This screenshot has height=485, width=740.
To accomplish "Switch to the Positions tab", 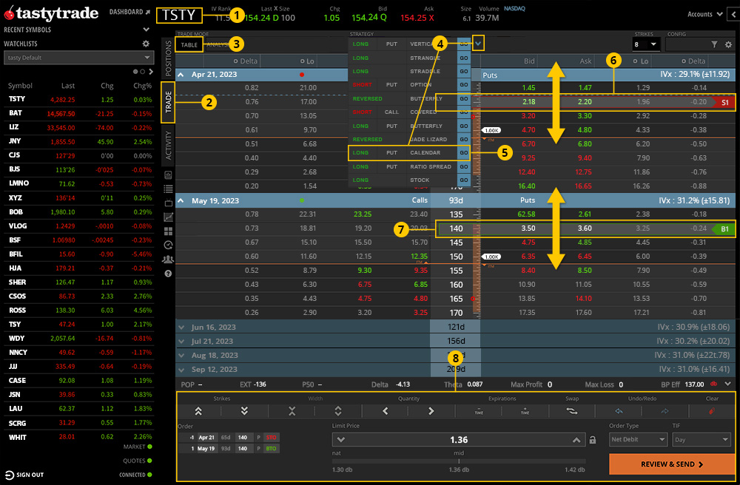I will 168,58.
